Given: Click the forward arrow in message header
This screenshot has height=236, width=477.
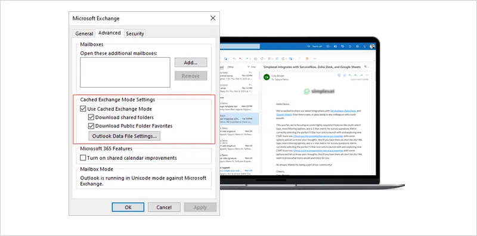Looking at the screenshot, I should click(x=361, y=76).
